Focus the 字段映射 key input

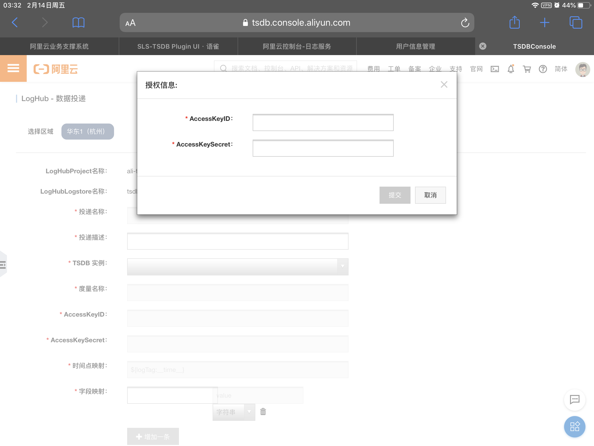172,395
